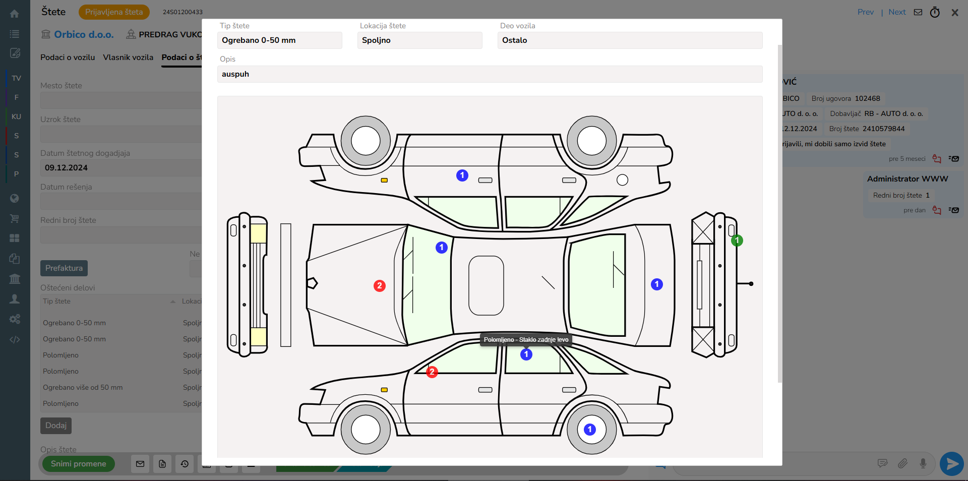Open Orbico d.o.o. company link

84,34
